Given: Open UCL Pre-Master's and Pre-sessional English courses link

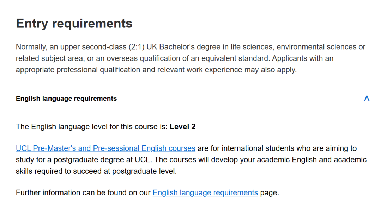Looking at the screenshot, I should tap(105, 148).
